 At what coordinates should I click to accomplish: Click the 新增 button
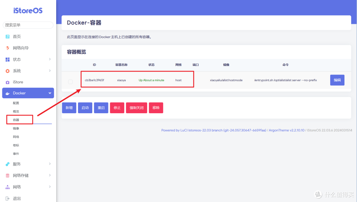tap(69, 108)
